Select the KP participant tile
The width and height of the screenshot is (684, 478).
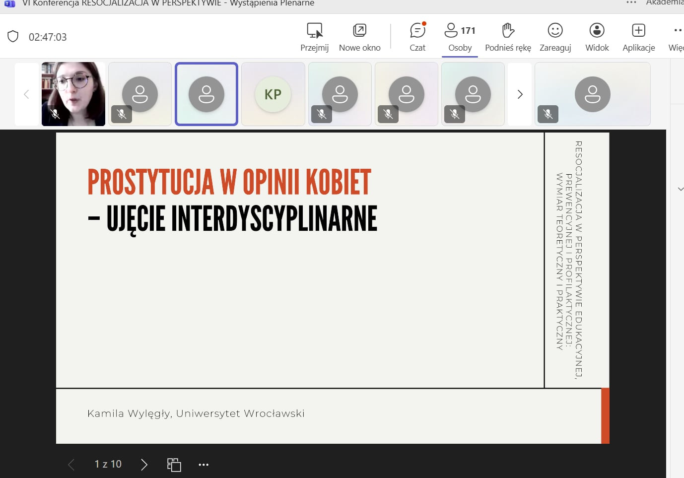point(273,94)
